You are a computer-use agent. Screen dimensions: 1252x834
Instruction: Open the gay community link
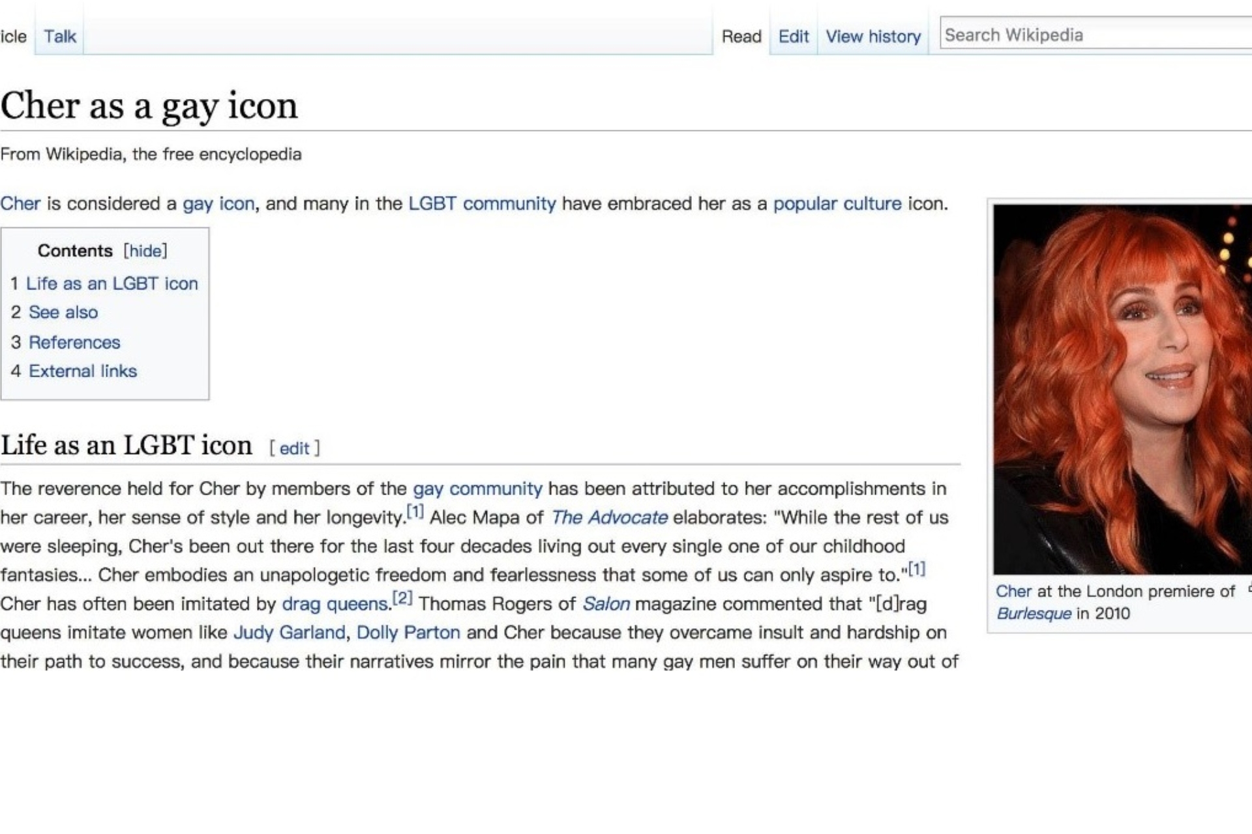477,489
